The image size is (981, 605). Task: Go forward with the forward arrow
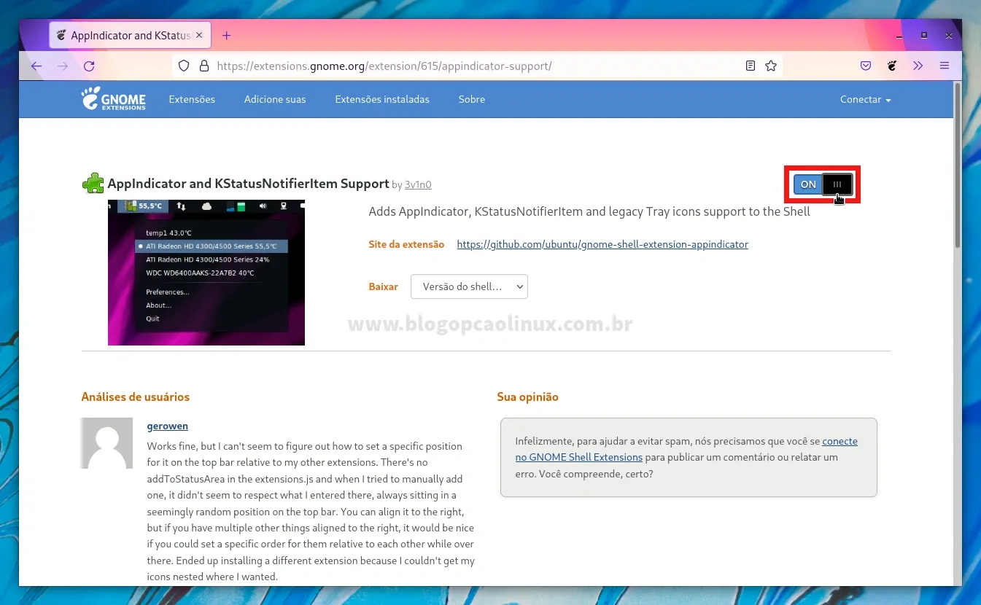(63, 66)
